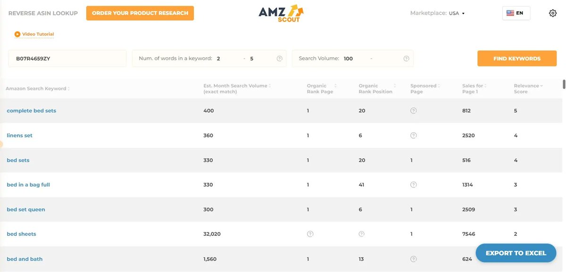Image resolution: width=566 pixels, height=272 pixels.
Task: Open the 'bed sheets' keyword link
Action: coord(21,234)
